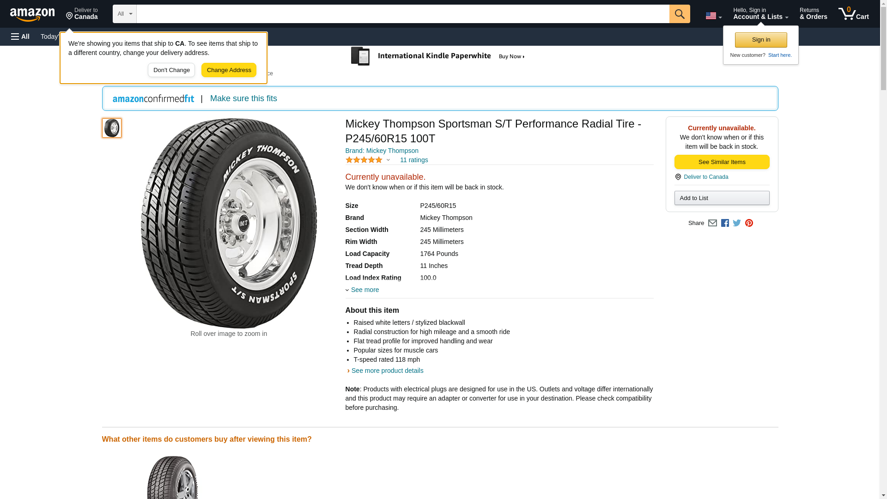Expand See more product specifications
887x499 pixels.
(x=365, y=290)
